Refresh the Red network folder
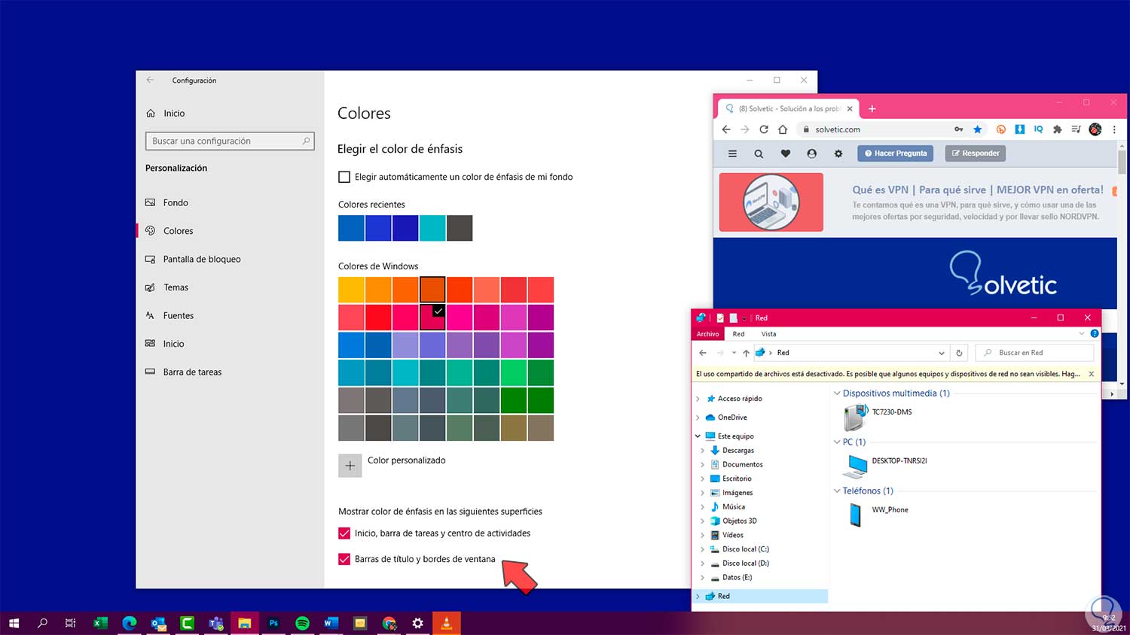This screenshot has height=635, width=1130. [x=959, y=353]
